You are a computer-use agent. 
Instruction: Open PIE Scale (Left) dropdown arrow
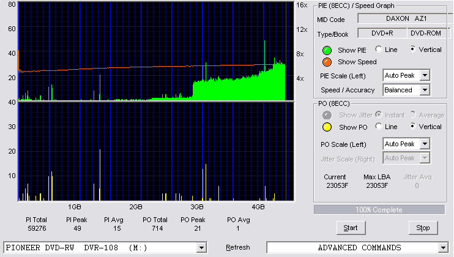click(425, 75)
